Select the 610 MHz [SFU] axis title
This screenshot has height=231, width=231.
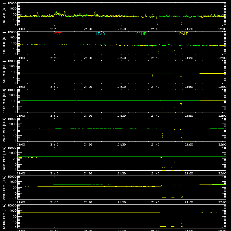click(x=4, y=72)
